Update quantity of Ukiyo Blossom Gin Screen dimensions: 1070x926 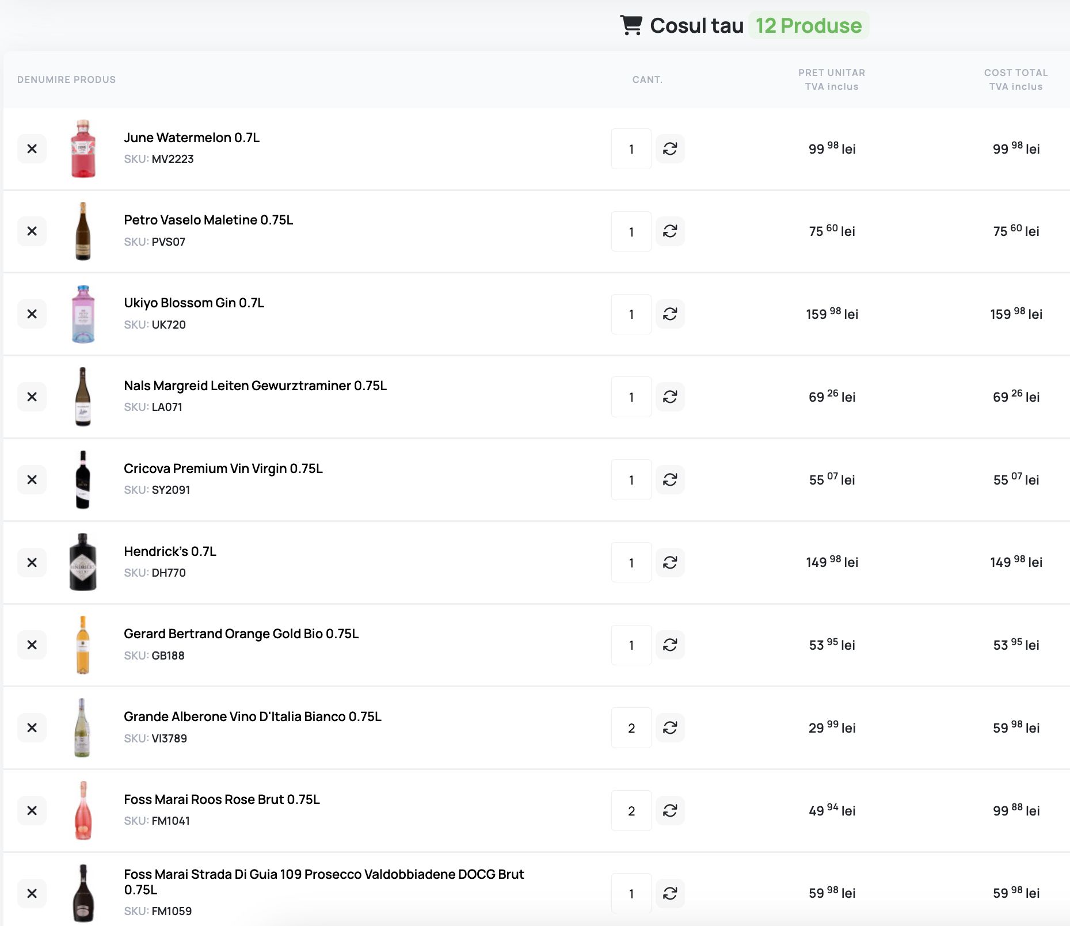(670, 314)
